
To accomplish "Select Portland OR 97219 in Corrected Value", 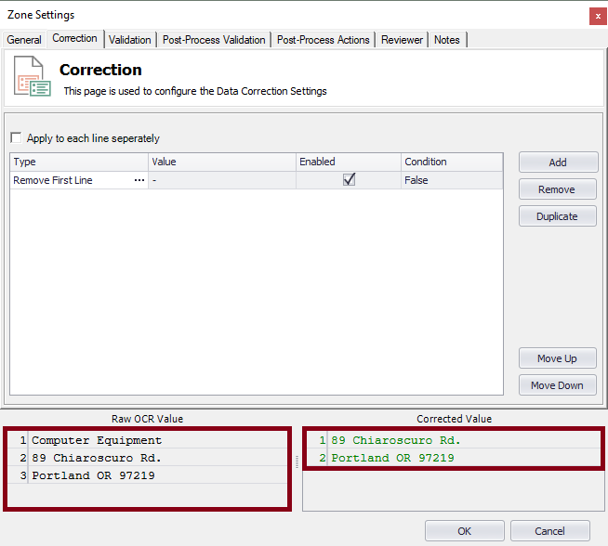I will 392,458.
